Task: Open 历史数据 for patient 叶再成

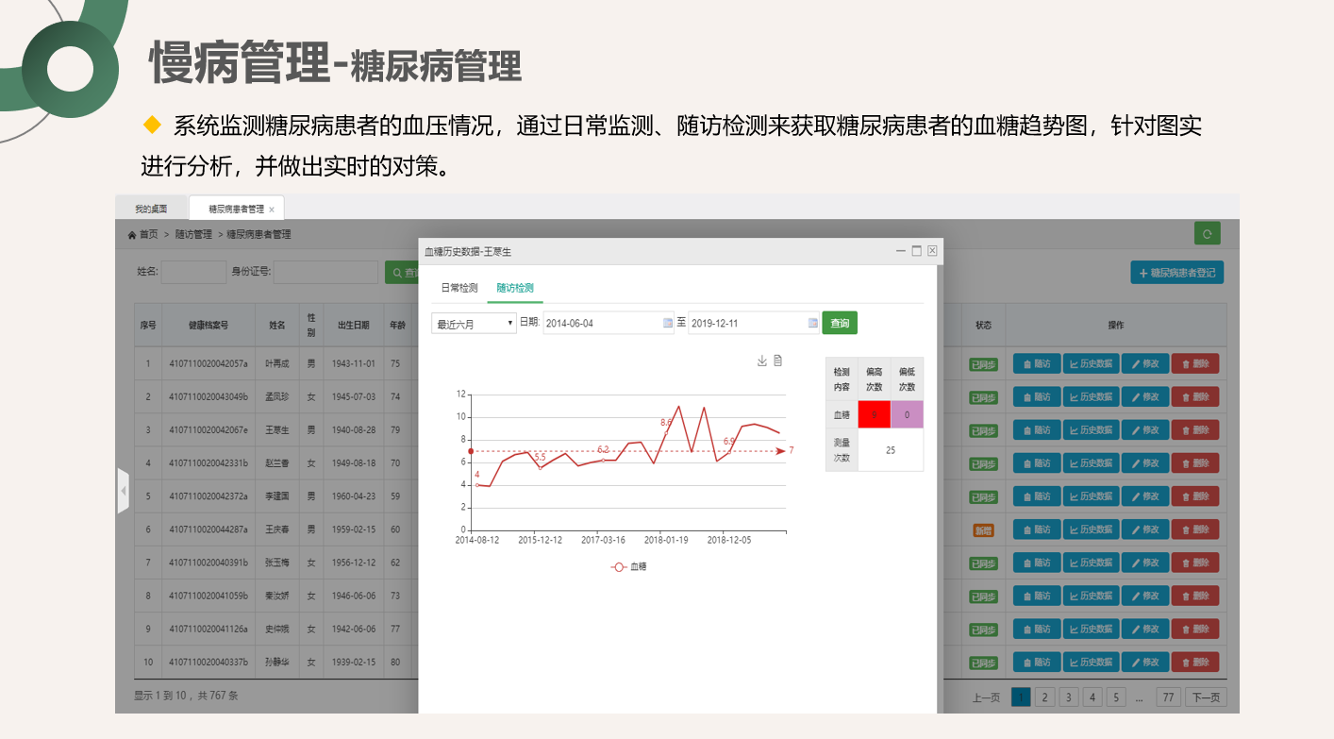Action: click(x=1091, y=363)
